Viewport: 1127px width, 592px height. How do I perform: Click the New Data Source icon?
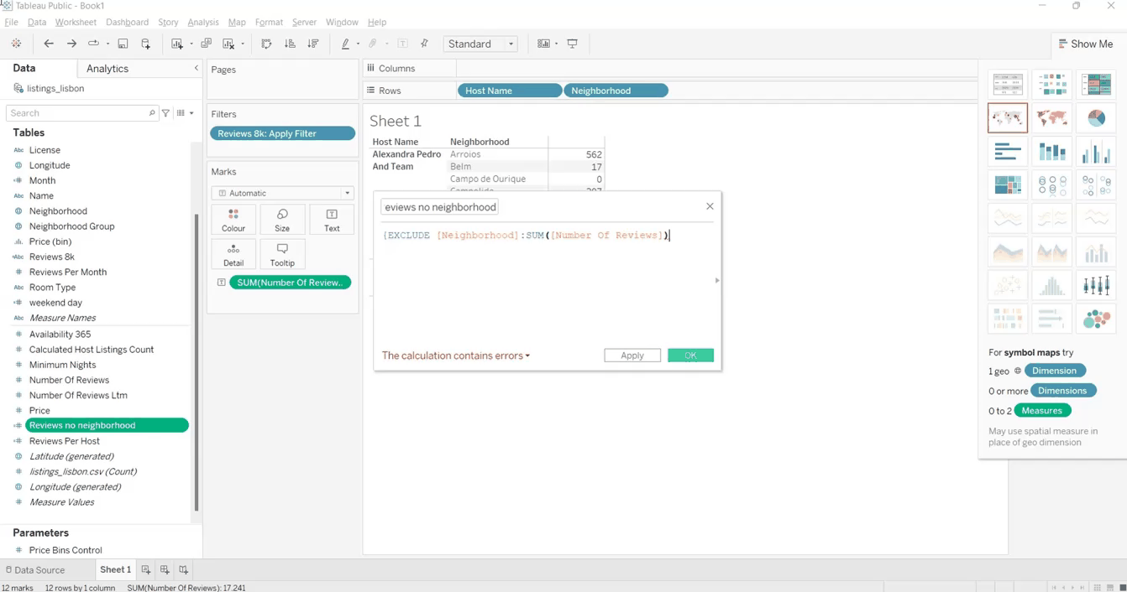(x=145, y=44)
